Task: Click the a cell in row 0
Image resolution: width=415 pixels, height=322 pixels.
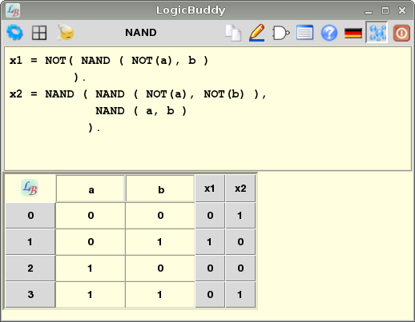Action: [91, 215]
